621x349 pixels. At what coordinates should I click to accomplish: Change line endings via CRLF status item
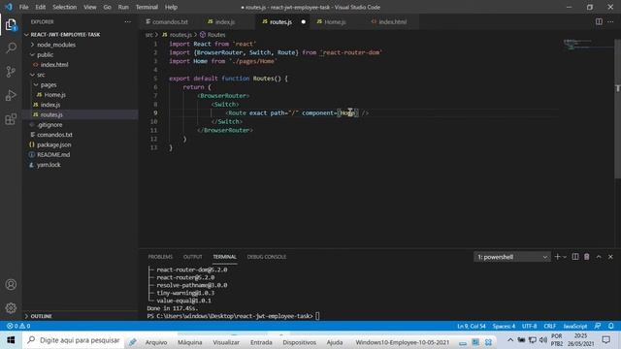[x=550, y=326]
